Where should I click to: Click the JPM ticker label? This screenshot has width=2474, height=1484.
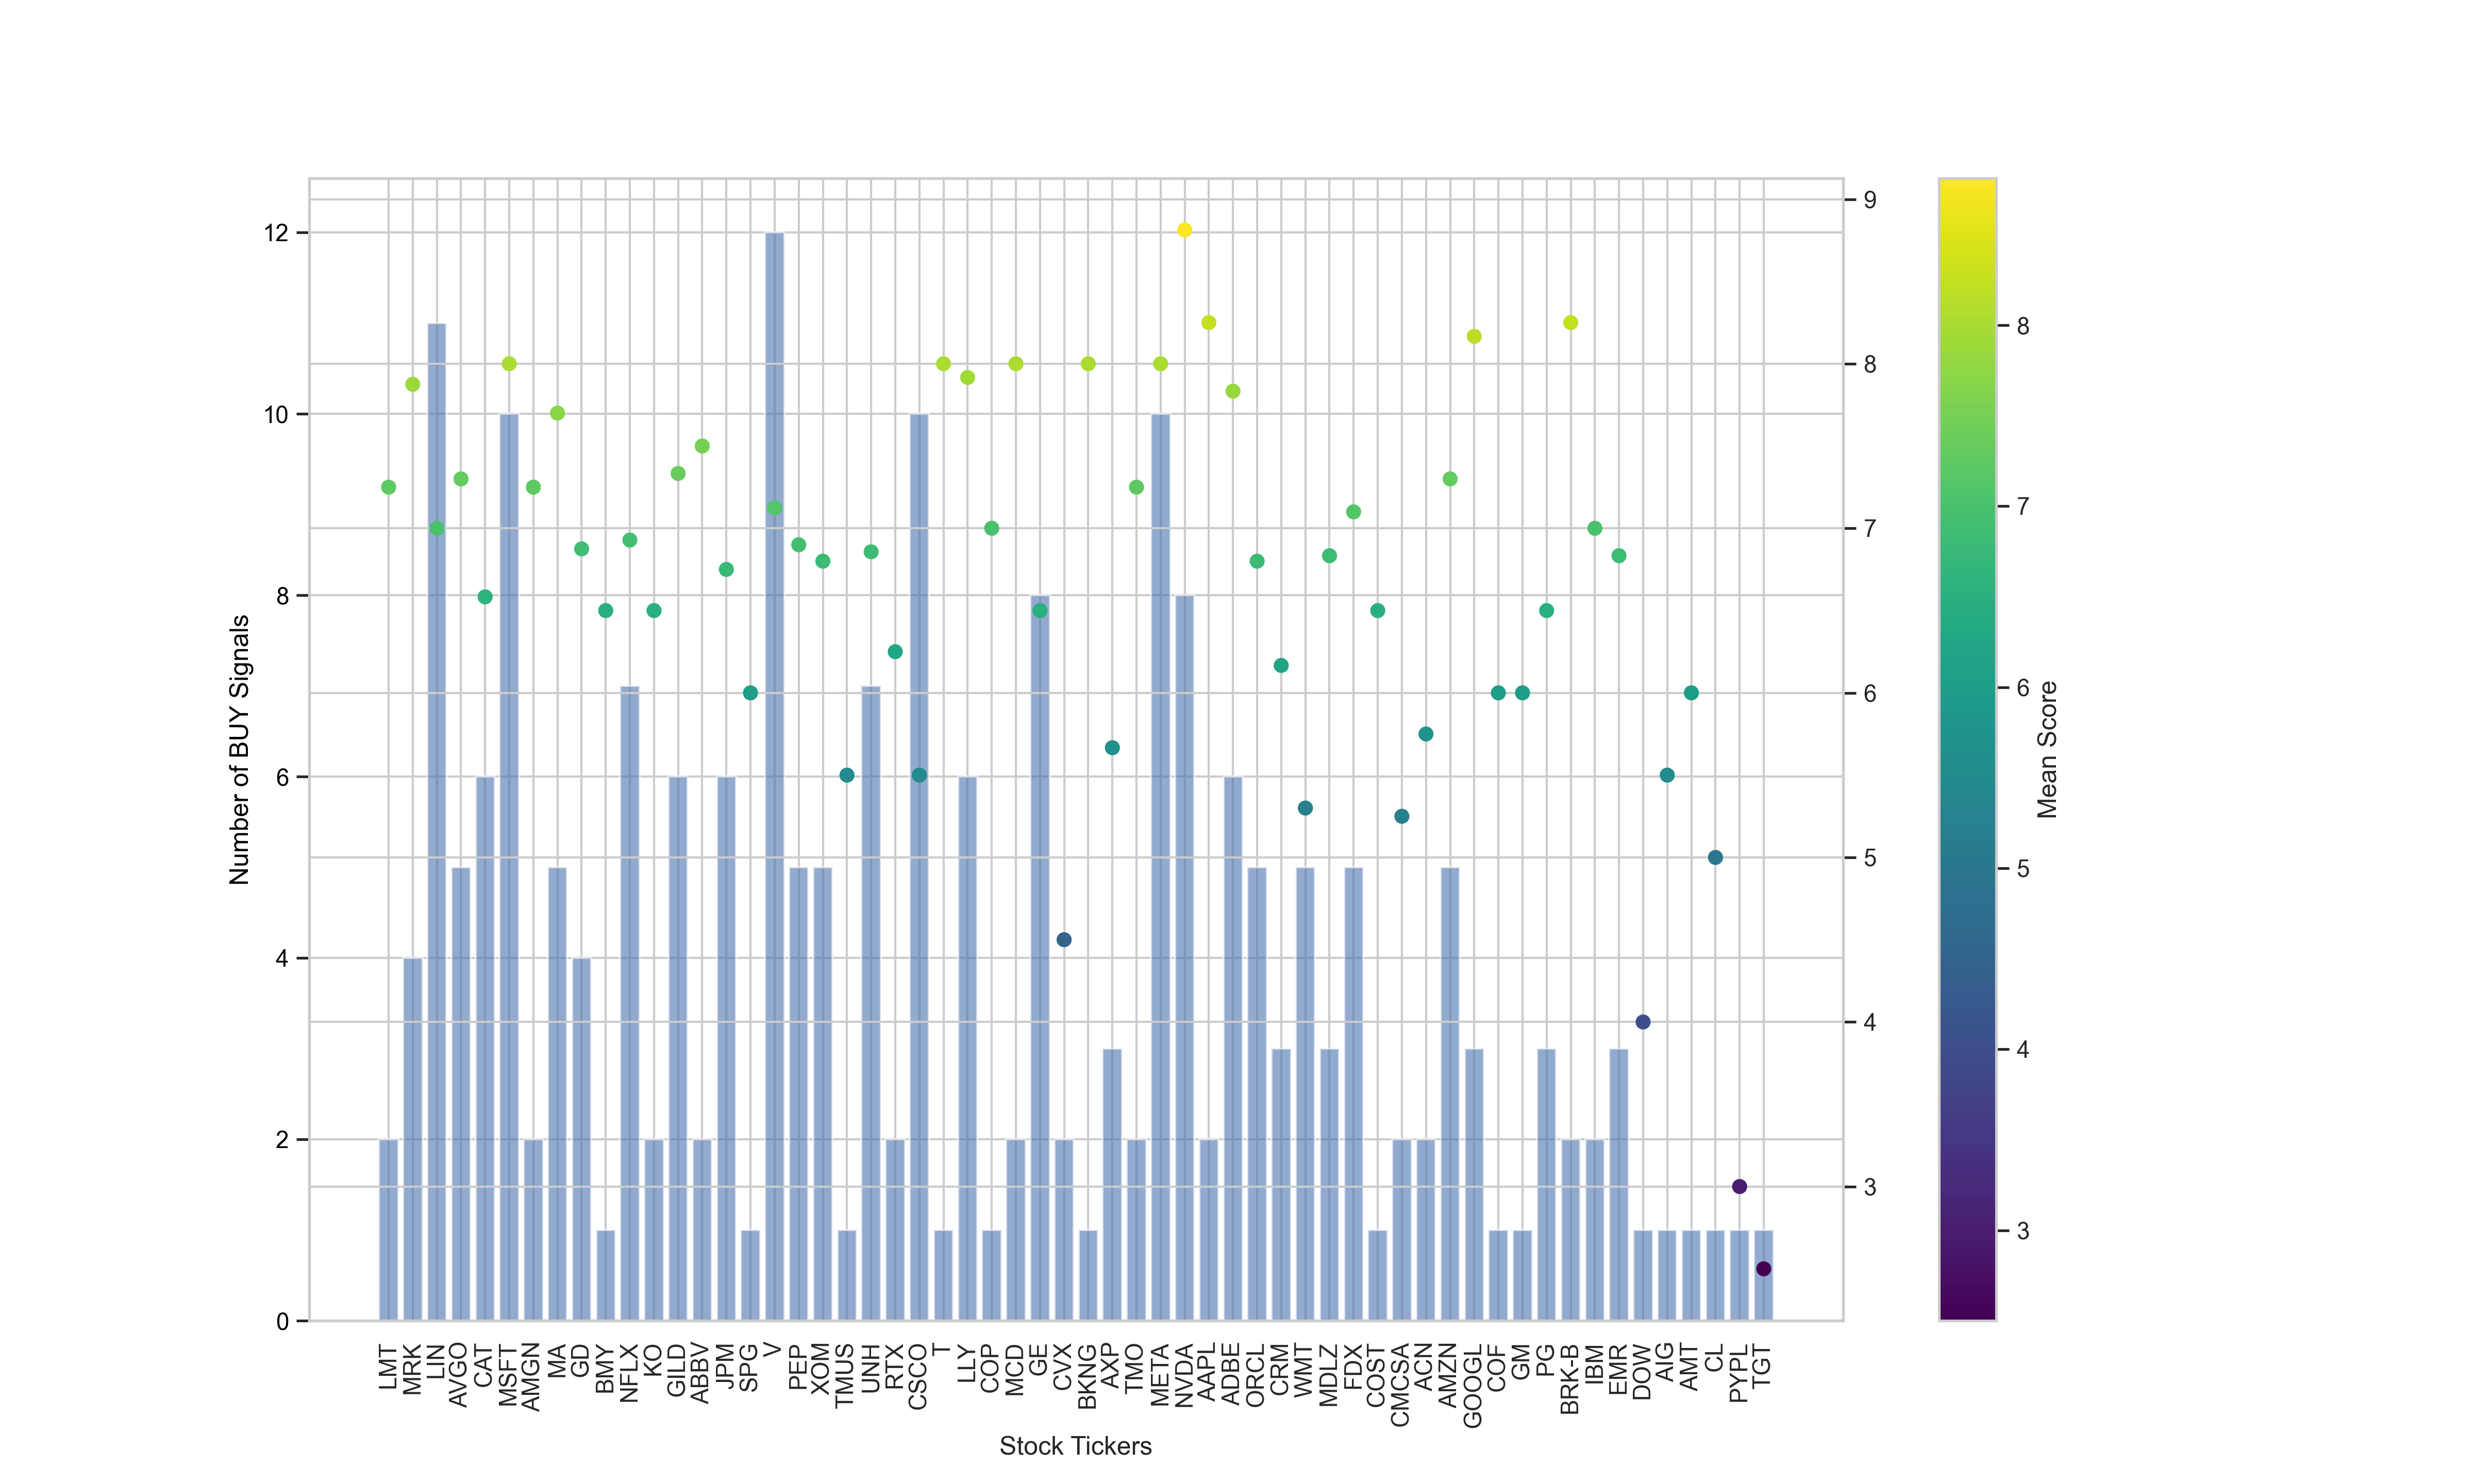click(x=725, y=1367)
